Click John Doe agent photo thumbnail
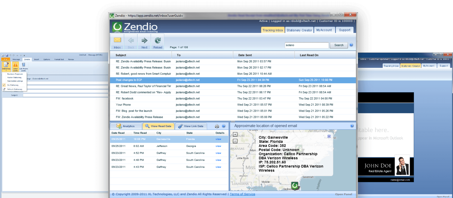 tap(402, 166)
